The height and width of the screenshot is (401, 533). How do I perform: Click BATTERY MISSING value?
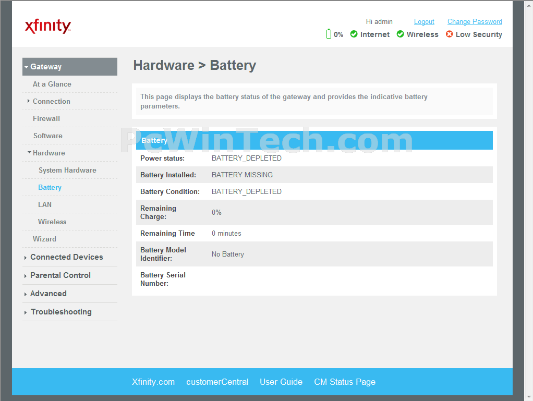242,175
